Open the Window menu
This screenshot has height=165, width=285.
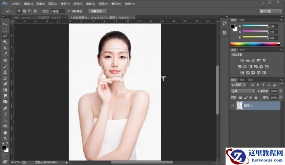click(116, 4)
